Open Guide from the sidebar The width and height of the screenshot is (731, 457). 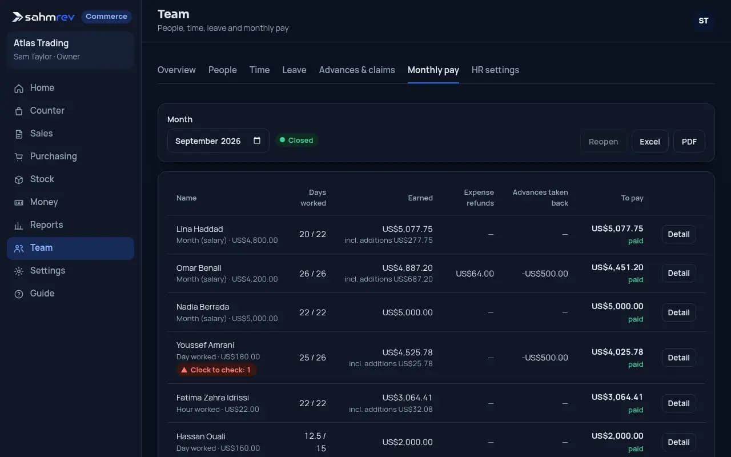(70, 294)
